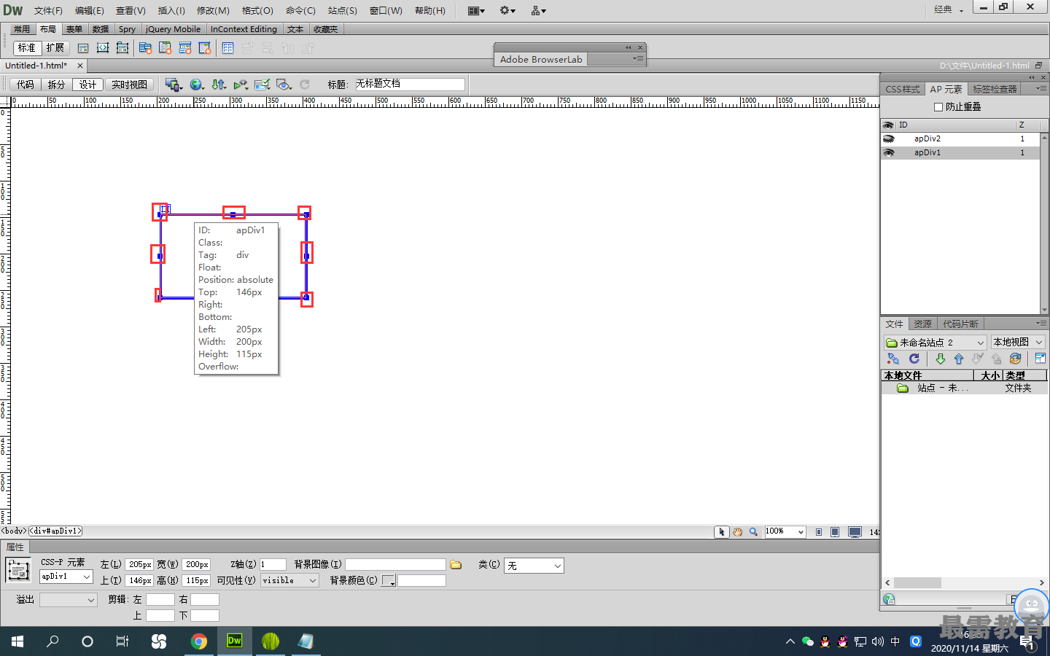The width and height of the screenshot is (1050, 656).
Task: Switch to the 资源 panel tab
Action: (922, 324)
